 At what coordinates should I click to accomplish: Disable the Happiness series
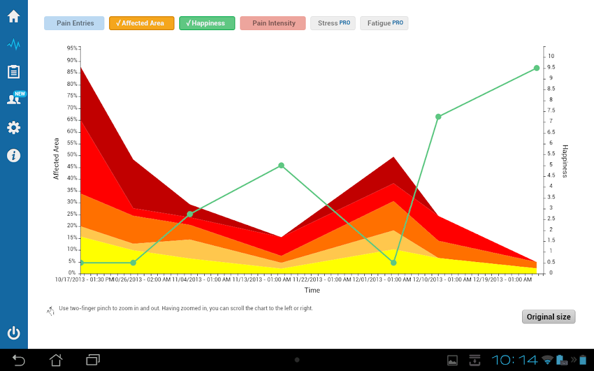[x=207, y=23]
